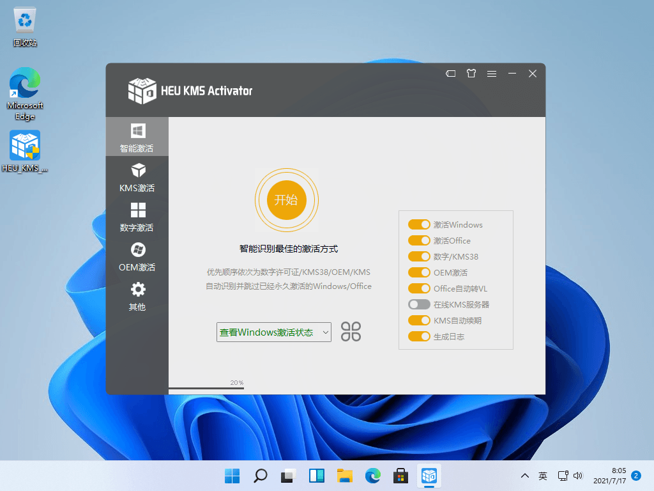Disable the 激活Office switch

[419, 240]
